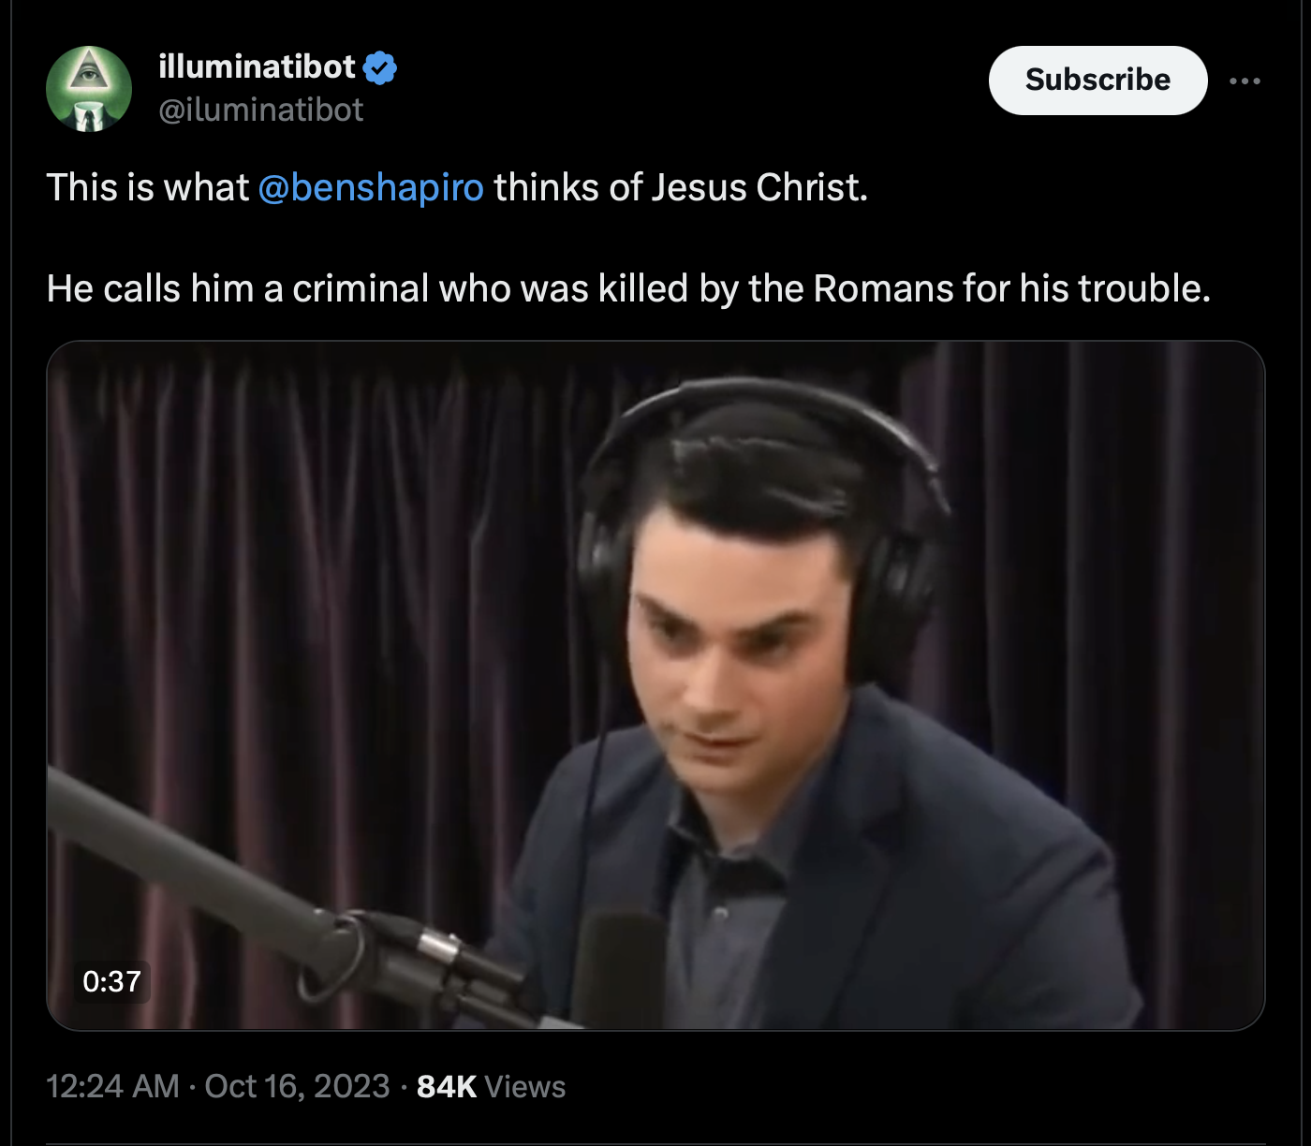Viewport: 1311px width, 1146px height.
Task: Click the 'This is what' tweet text
Action: 148,187
